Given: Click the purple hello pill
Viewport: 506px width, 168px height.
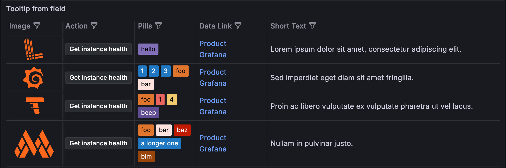Looking at the screenshot, I should pyautogui.click(x=148, y=49).
